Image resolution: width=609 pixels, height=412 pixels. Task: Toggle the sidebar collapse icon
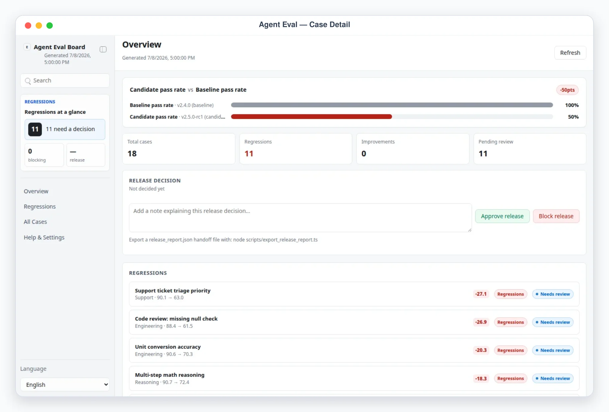coord(103,49)
